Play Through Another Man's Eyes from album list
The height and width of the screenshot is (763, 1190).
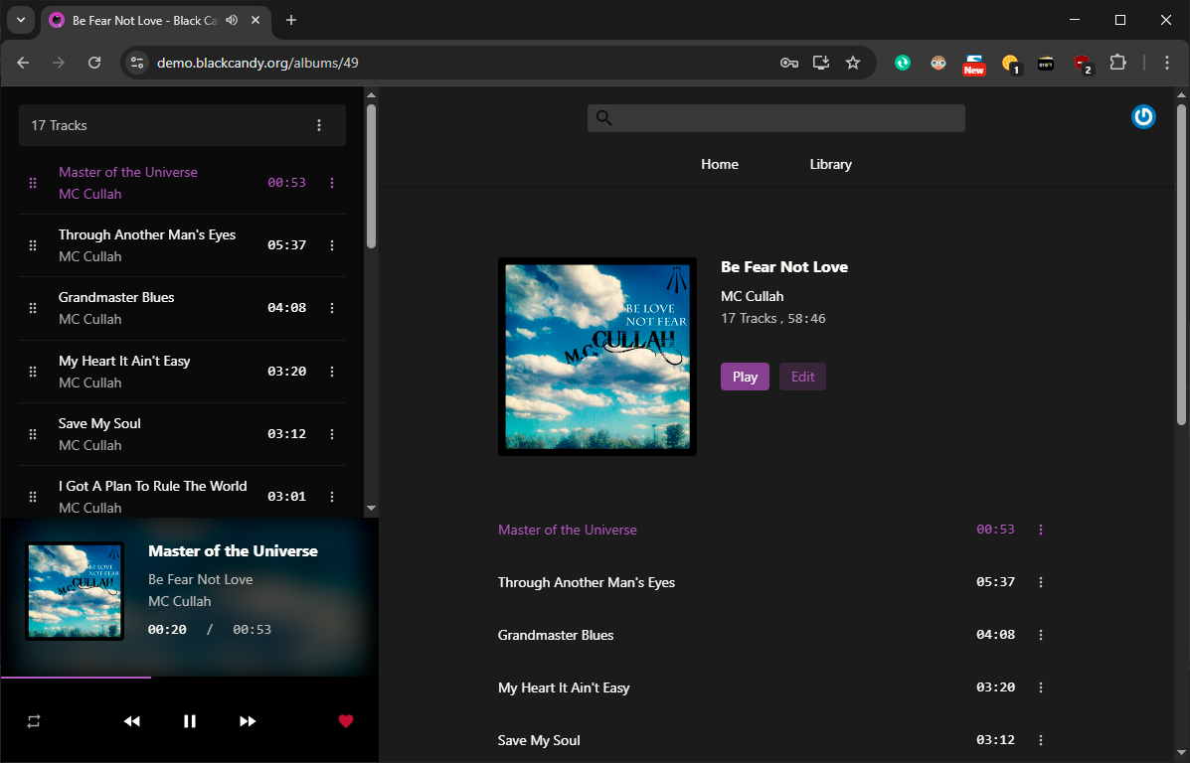tap(586, 582)
